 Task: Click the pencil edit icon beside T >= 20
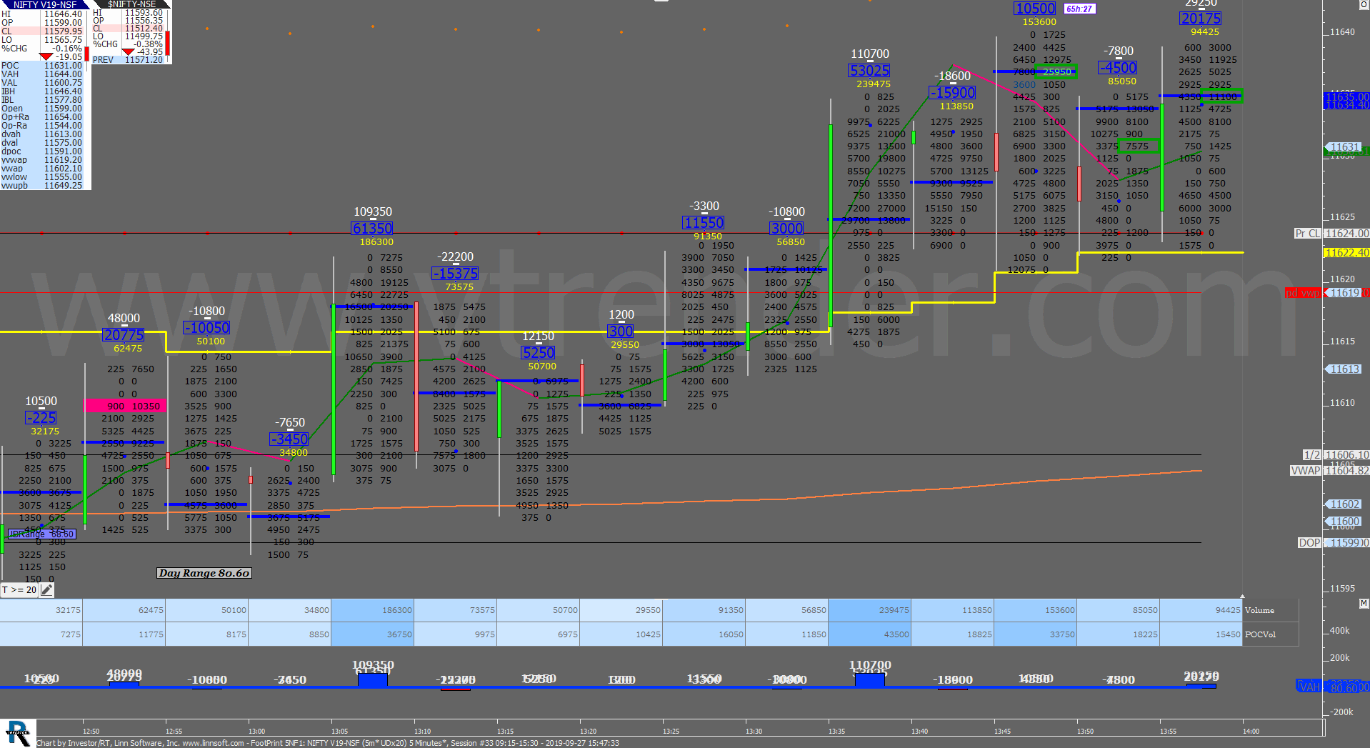(x=47, y=589)
